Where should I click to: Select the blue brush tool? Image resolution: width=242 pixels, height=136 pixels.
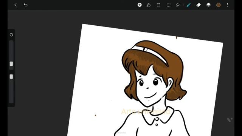click(x=189, y=5)
